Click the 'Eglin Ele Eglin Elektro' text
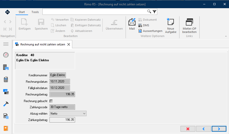Image resolution: width=229 pixels, height=134 pixels. coord(33,60)
